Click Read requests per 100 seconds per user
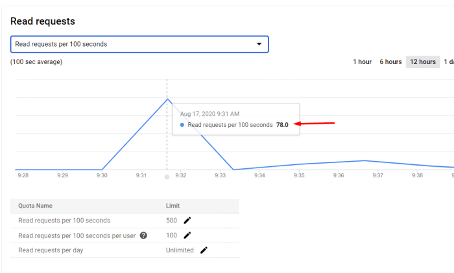 [77, 235]
